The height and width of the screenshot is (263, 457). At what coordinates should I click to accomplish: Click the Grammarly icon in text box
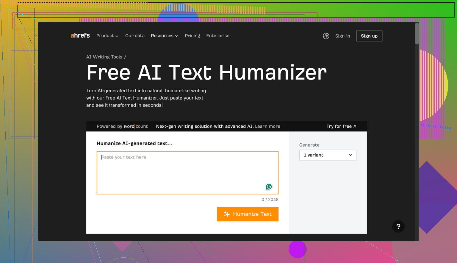269,187
